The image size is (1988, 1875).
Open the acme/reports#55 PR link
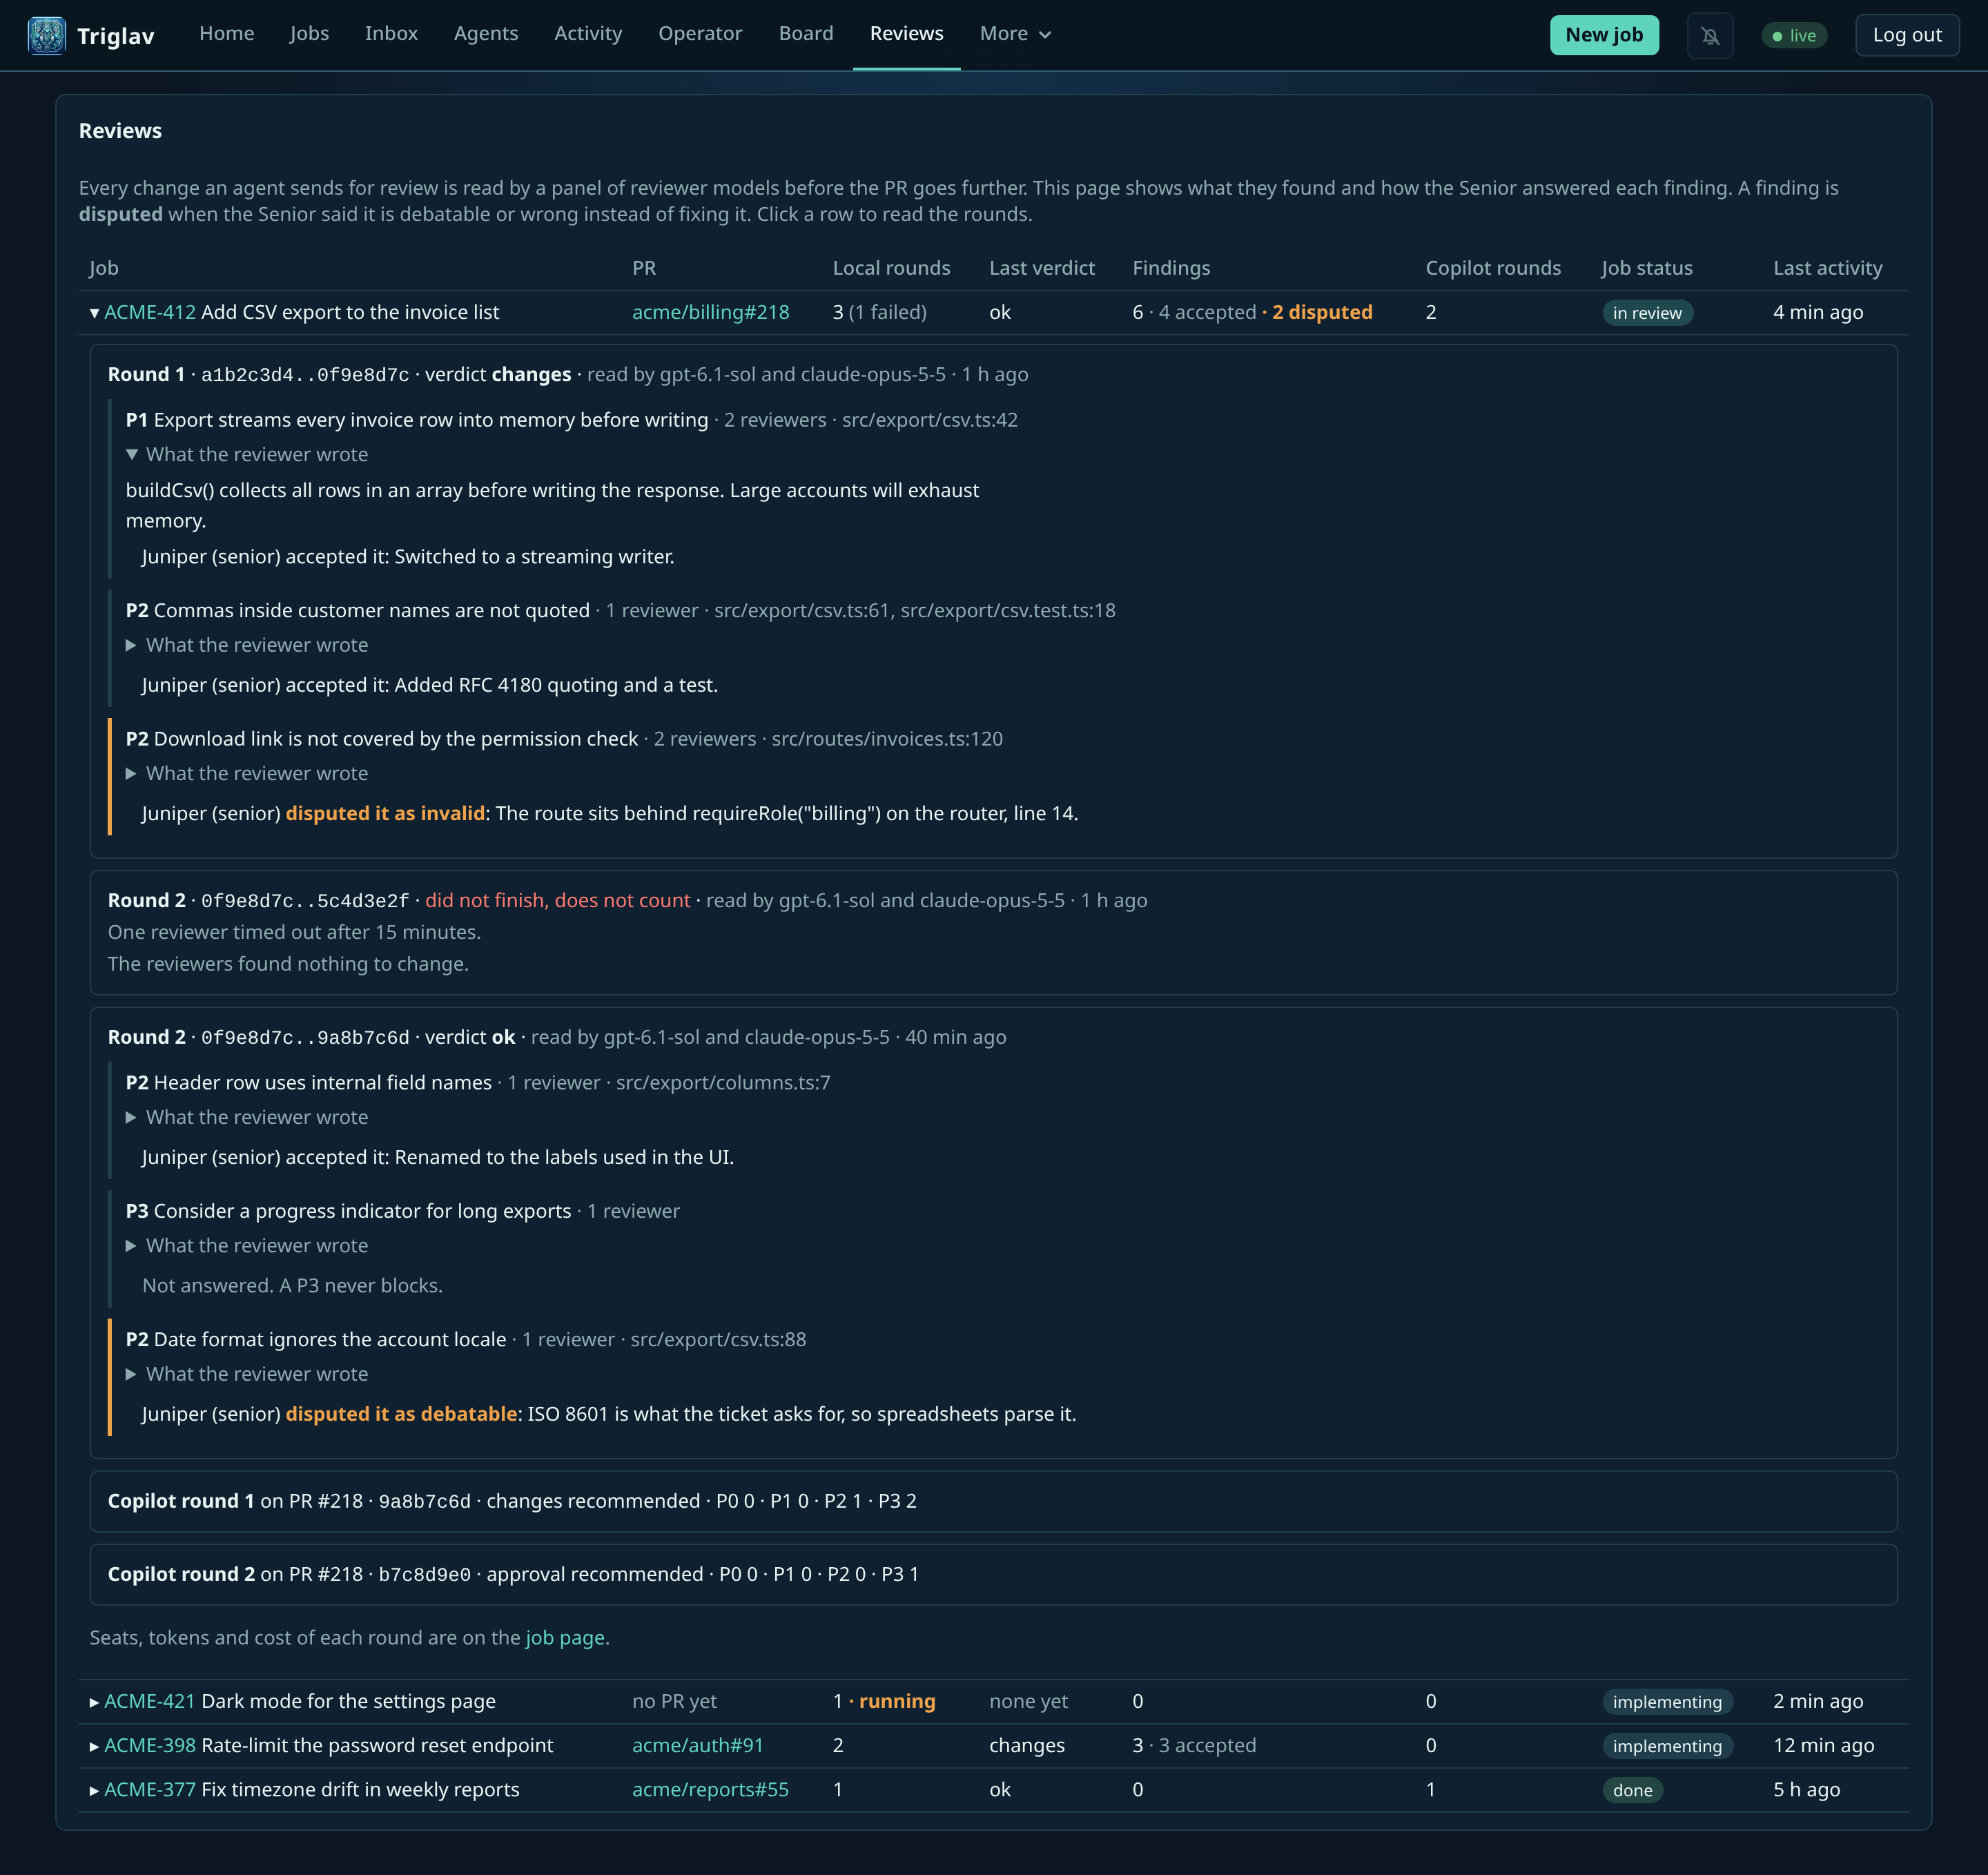point(711,1790)
